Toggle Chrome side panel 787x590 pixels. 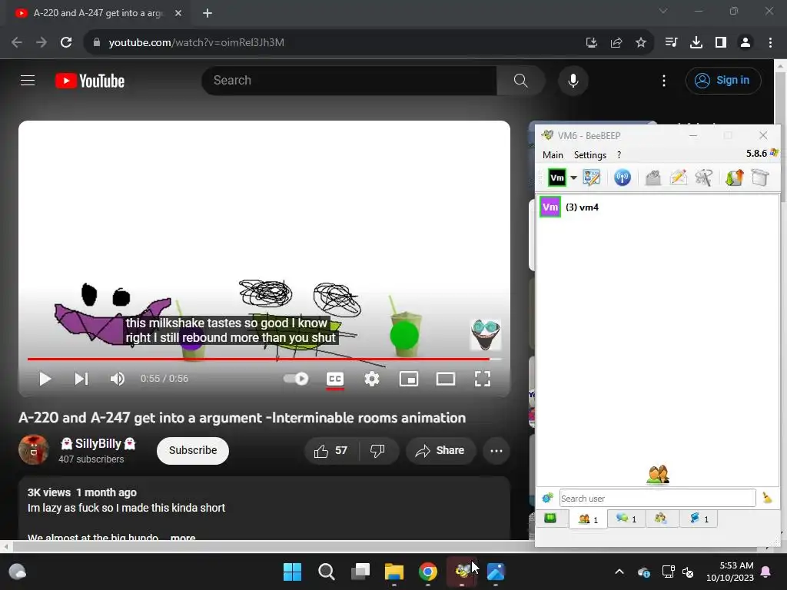point(721,43)
